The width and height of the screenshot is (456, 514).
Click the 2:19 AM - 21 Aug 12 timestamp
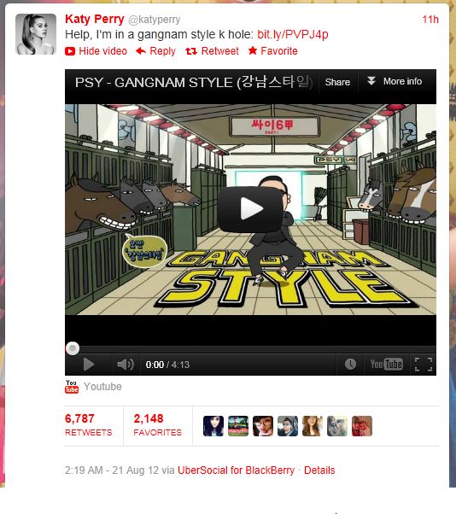click(x=112, y=470)
